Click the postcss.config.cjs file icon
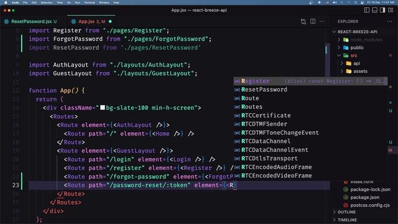 (x=346, y=205)
